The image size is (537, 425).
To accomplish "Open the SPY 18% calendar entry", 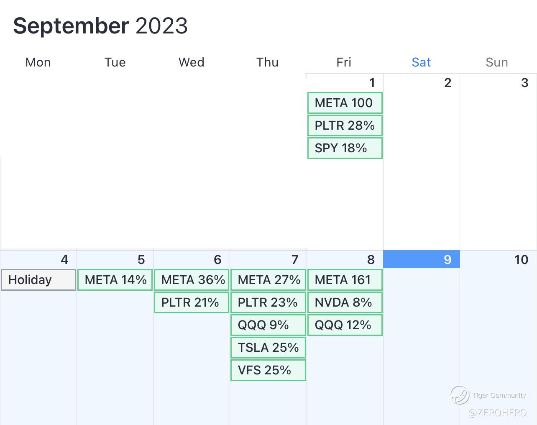I will pos(345,148).
